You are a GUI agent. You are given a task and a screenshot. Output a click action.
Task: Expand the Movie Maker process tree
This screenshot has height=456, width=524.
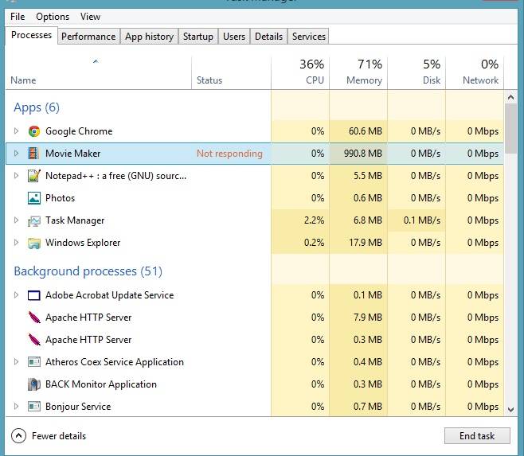point(16,154)
